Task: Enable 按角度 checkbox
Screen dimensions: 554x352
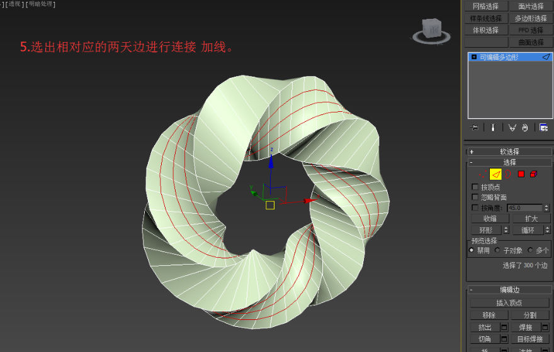Action: click(x=475, y=208)
